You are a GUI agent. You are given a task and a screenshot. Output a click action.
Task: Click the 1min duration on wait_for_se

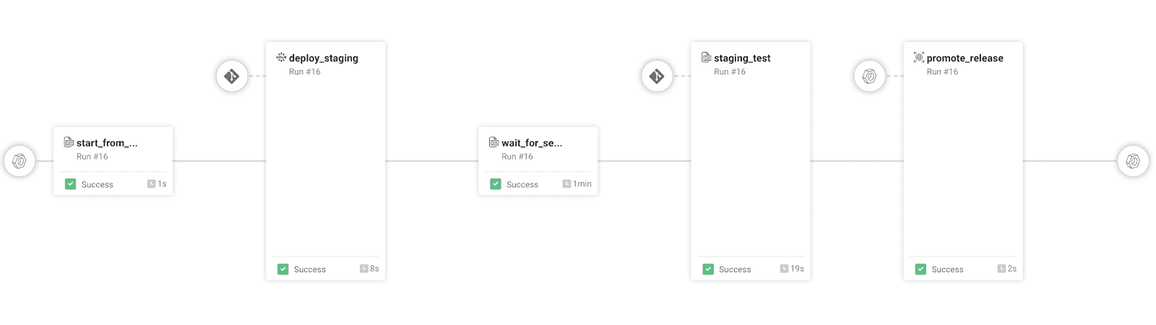(581, 184)
